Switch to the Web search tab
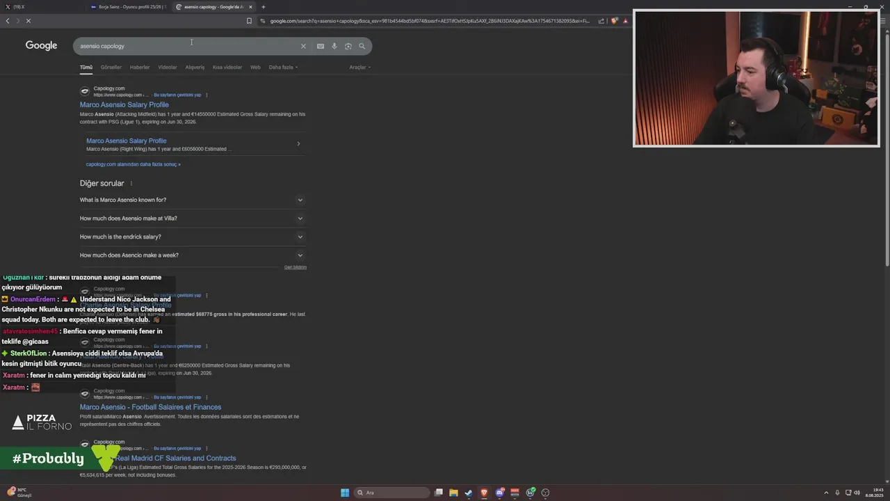The width and height of the screenshot is (890, 501). [255, 67]
